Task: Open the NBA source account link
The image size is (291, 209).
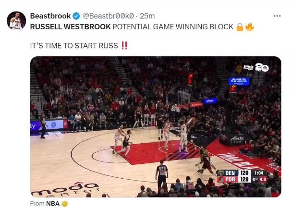Action: 53,204
